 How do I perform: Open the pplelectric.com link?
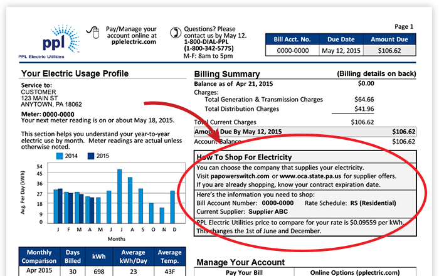[x=134, y=42]
